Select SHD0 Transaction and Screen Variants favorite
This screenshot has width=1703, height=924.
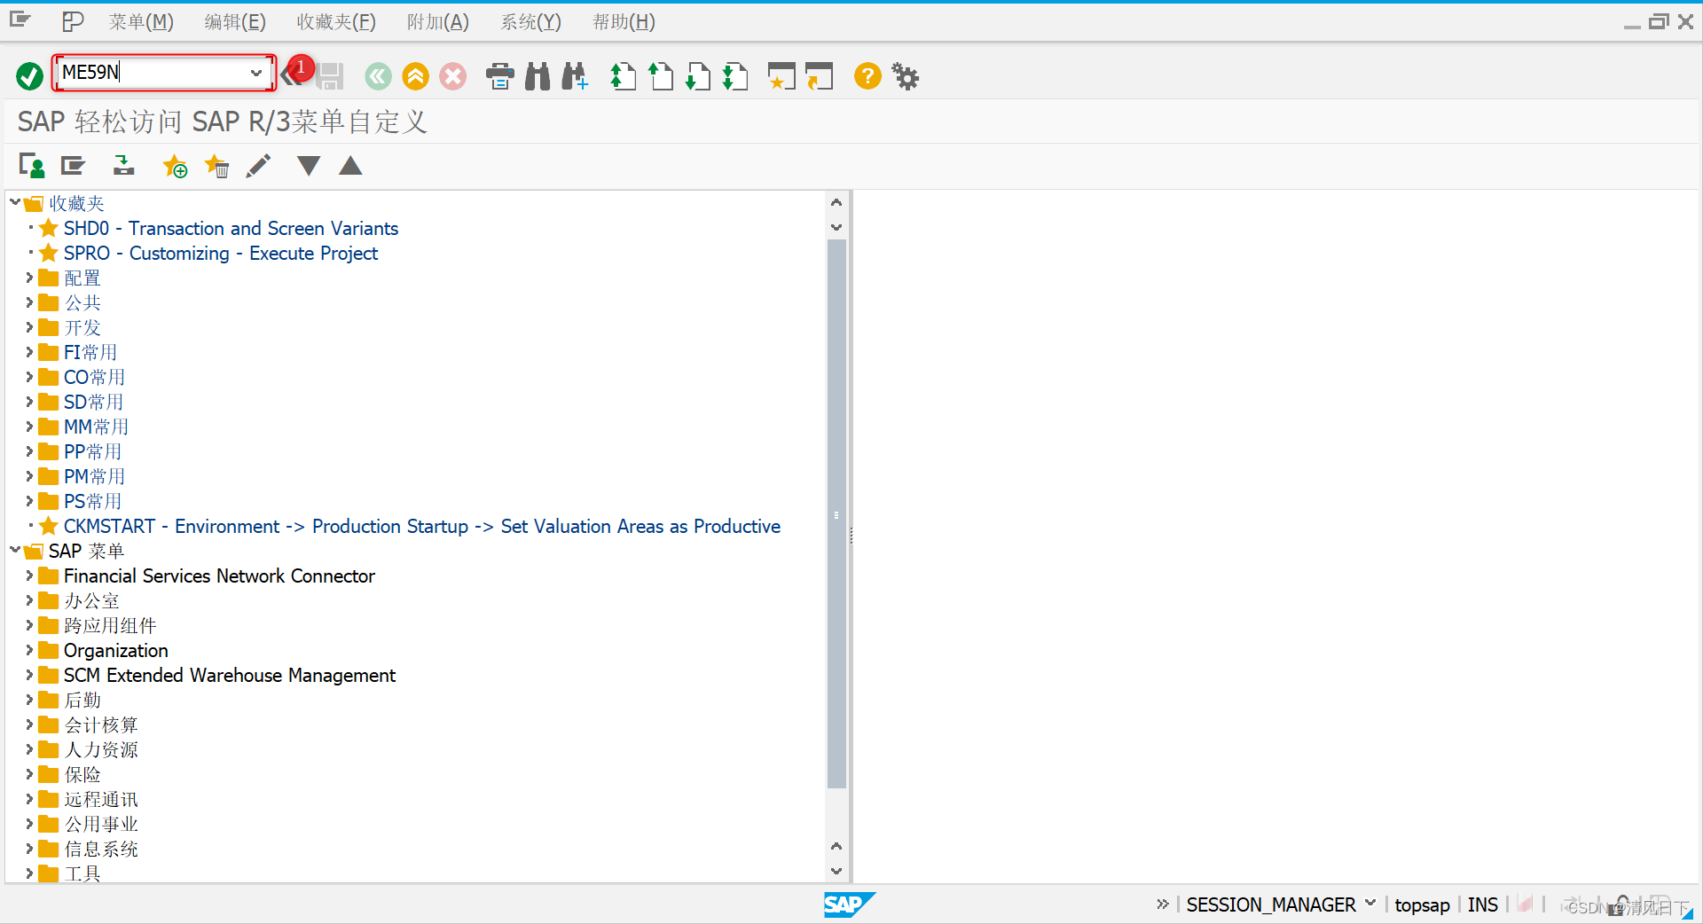[231, 228]
